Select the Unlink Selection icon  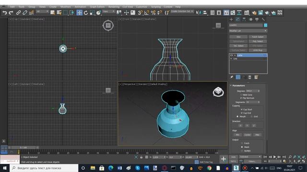(25, 13)
